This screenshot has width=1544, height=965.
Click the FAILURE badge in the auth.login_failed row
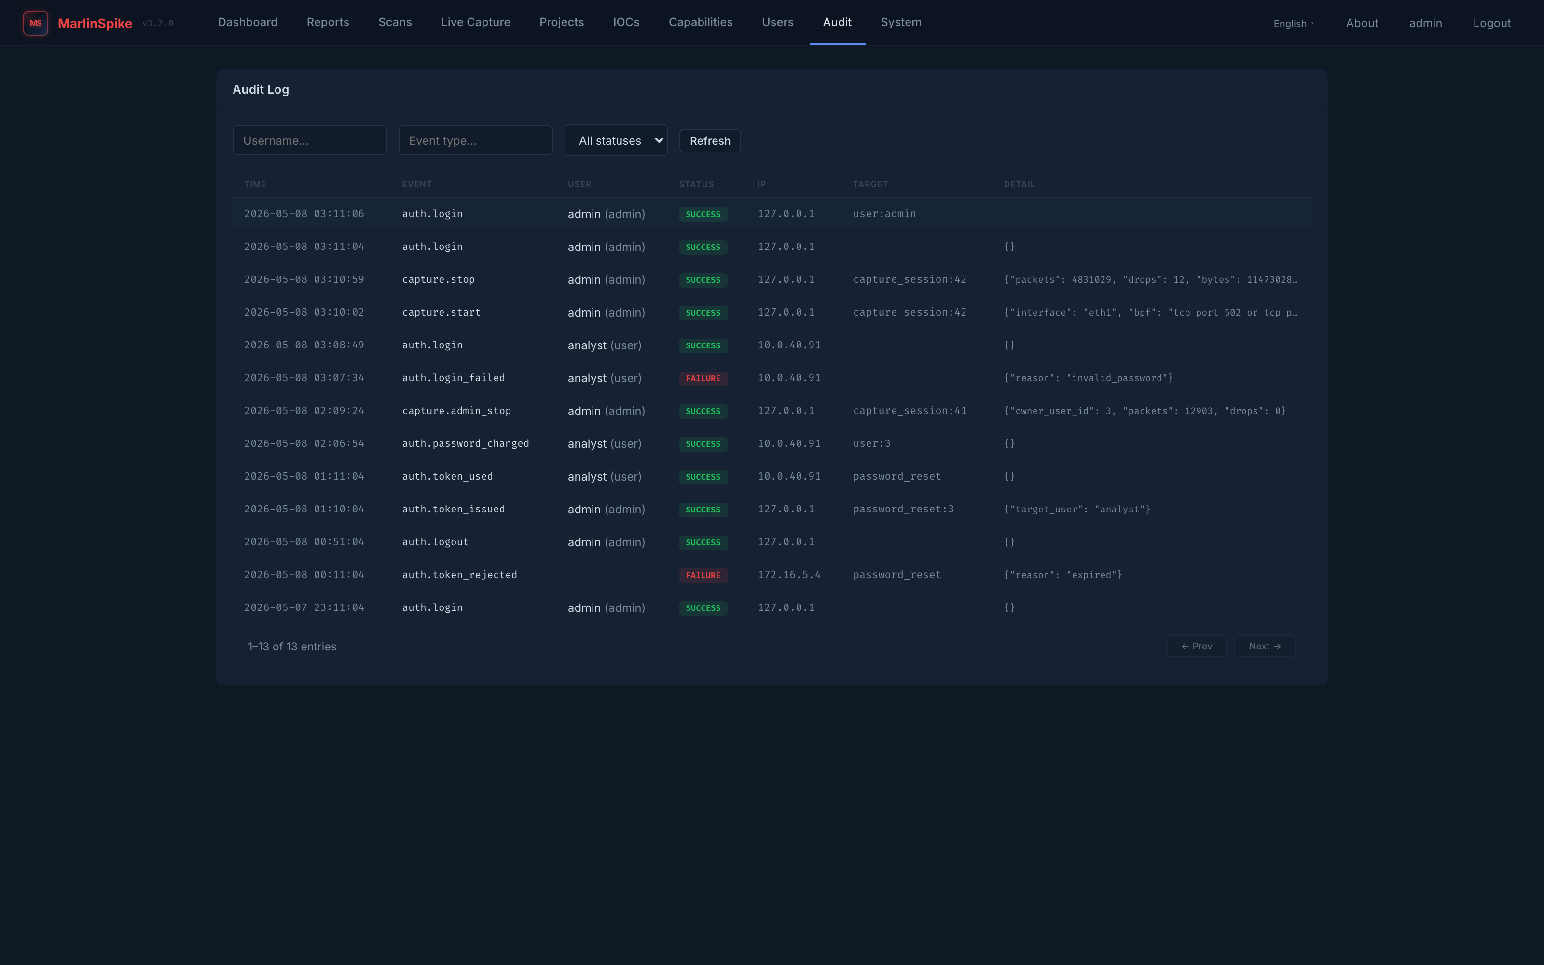[703, 378]
